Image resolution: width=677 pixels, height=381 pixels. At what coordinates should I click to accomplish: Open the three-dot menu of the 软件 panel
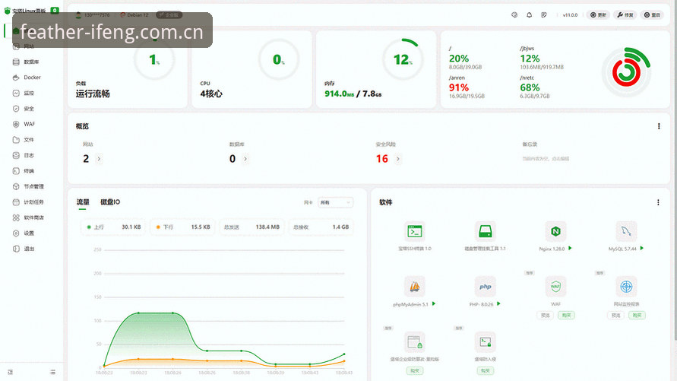(658, 202)
